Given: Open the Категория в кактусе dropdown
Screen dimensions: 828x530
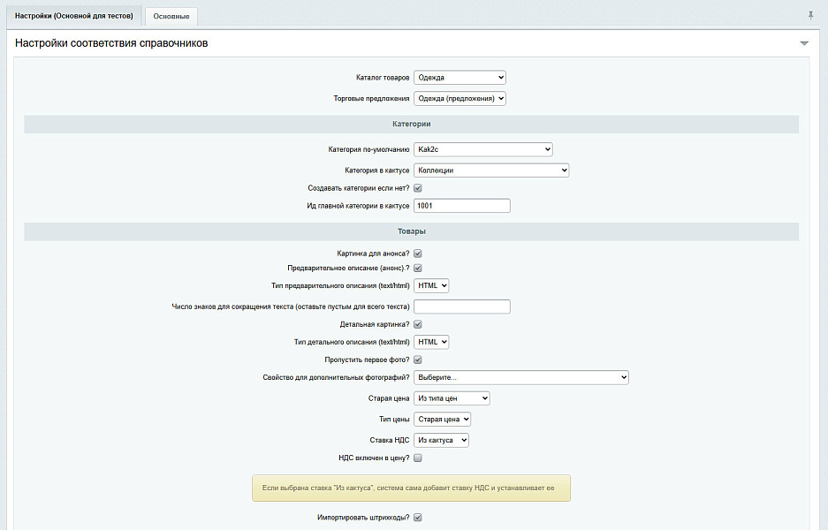Looking at the screenshot, I should click(491, 170).
